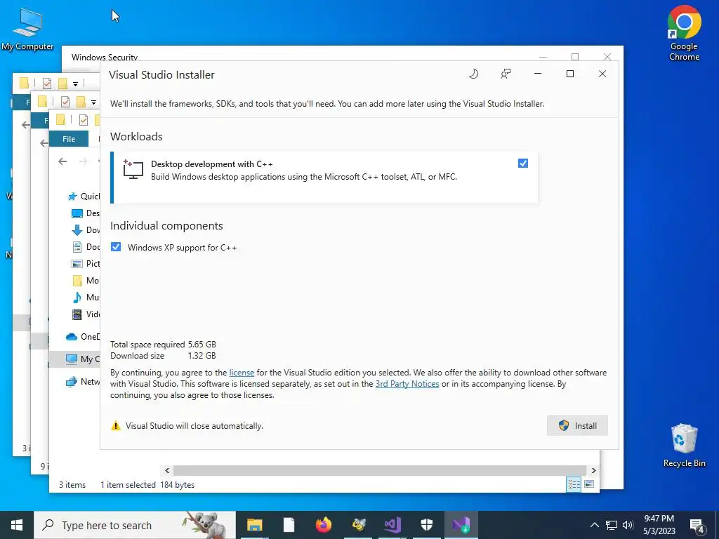Select Downloads in Explorer sidebar

point(86,230)
